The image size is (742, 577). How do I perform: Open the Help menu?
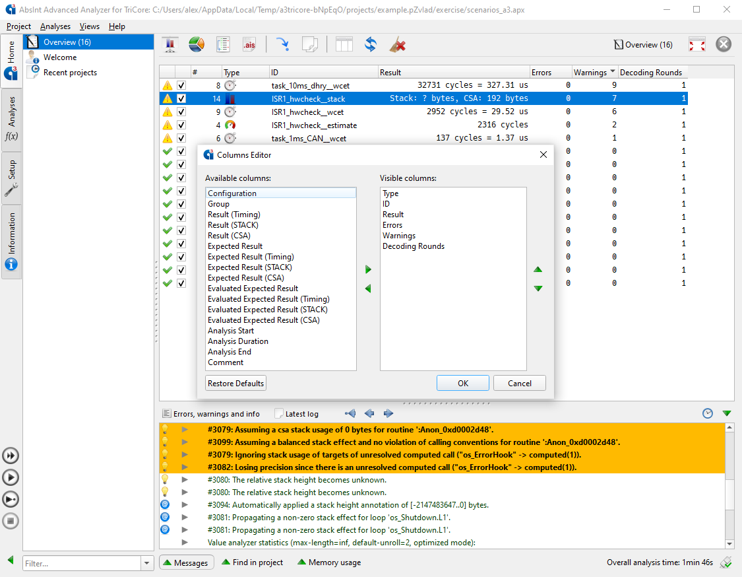point(117,26)
